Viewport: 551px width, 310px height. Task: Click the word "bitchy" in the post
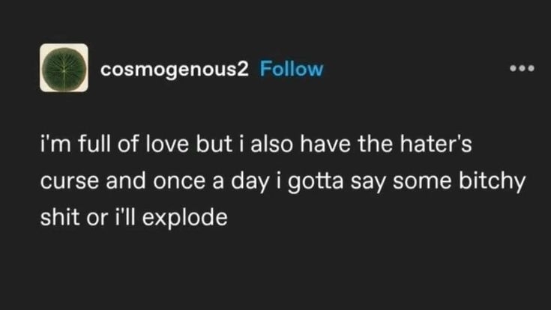click(x=494, y=183)
